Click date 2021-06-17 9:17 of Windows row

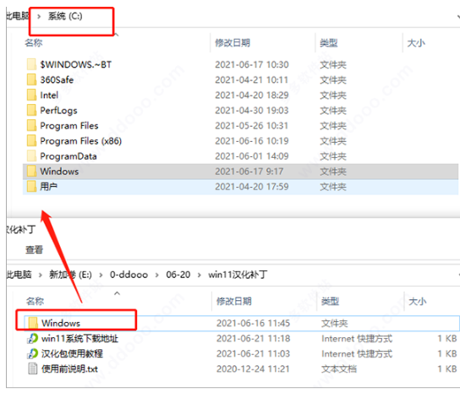point(249,172)
